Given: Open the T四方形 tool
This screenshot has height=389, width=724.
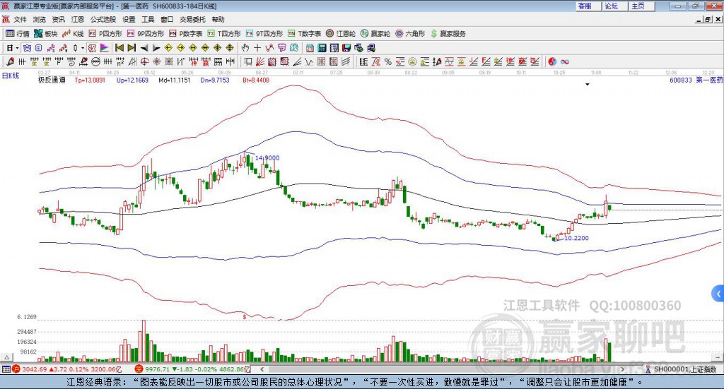Looking at the screenshot, I should (x=224, y=34).
